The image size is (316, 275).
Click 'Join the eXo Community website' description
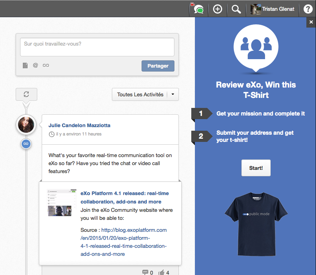pos(127,214)
